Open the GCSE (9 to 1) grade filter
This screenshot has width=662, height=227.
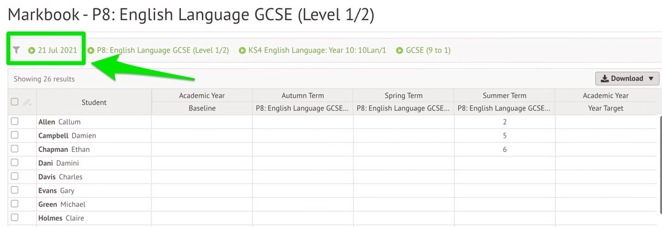coord(428,50)
